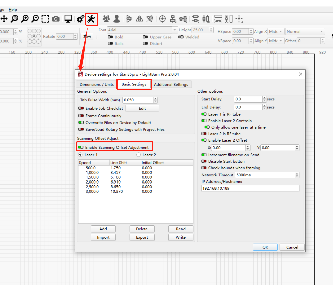Toggle Enable Laser 2 Controls
333x285 pixels.
(204, 121)
